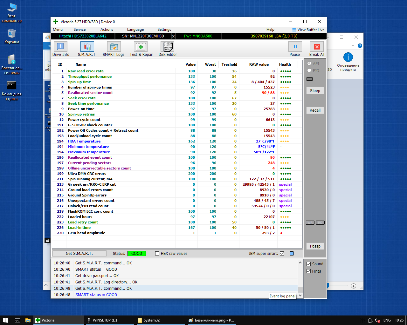Click the zoom plus icon in background window
The height and width of the screenshot is (325, 407).
(x=353, y=286)
